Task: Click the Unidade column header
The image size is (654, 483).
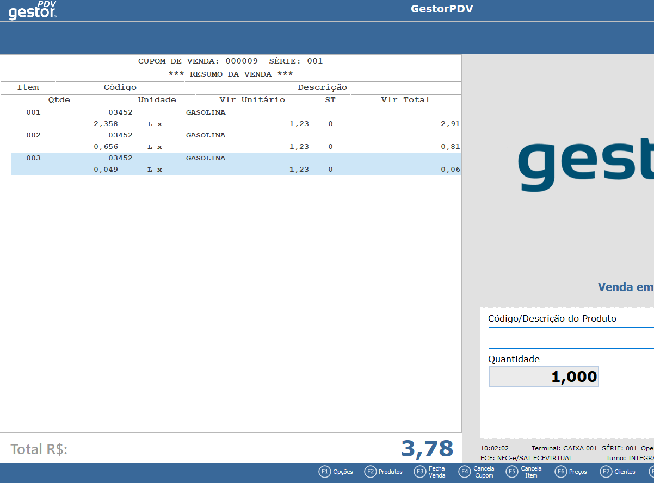Action: [x=157, y=100]
